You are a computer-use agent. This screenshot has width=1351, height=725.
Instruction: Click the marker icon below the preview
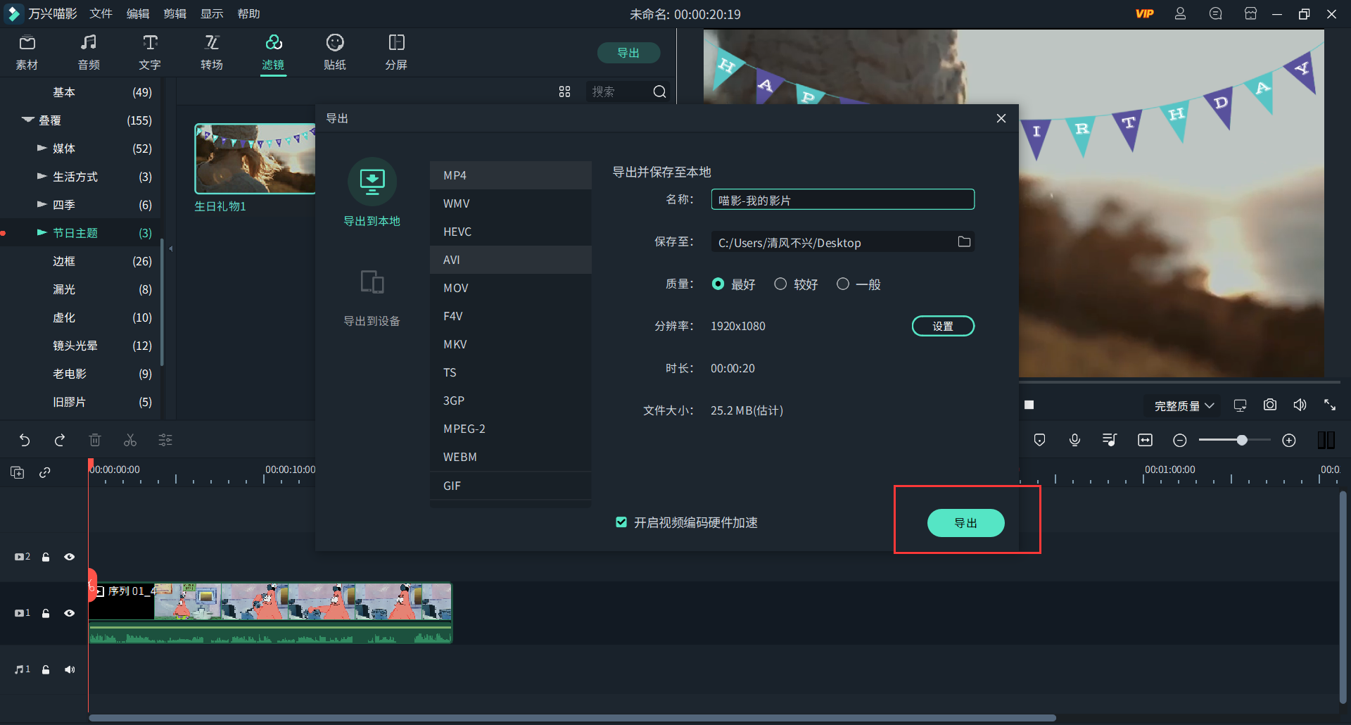pos(1039,440)
